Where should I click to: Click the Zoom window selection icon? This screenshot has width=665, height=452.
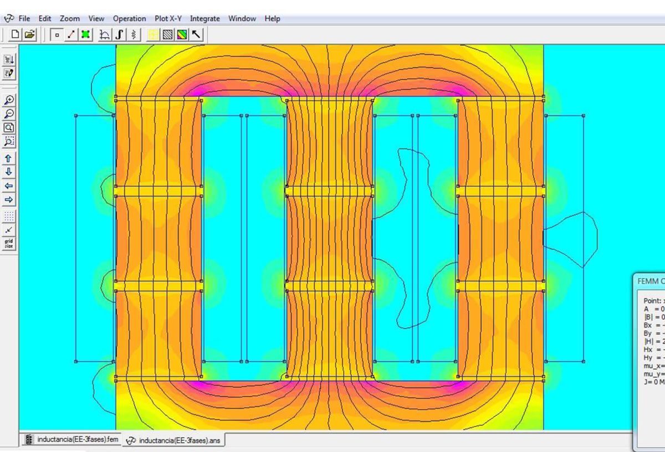point(9,141)
